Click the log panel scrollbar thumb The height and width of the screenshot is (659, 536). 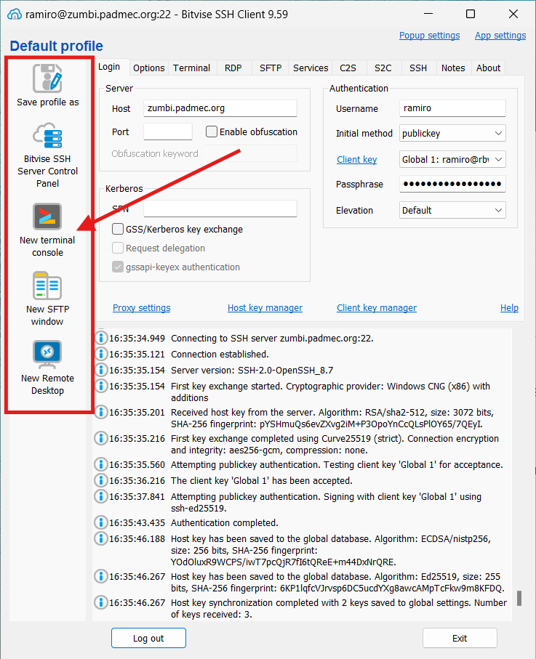[x=519, y=598]
